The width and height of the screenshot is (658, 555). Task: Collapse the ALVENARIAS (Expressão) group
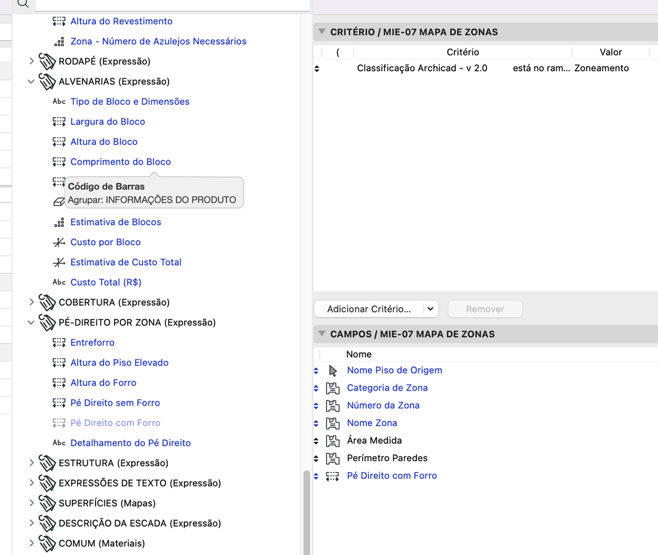[31, 82]
